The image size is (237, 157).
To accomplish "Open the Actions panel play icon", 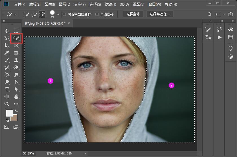I will pyautogui.click(x=220, y=37).
